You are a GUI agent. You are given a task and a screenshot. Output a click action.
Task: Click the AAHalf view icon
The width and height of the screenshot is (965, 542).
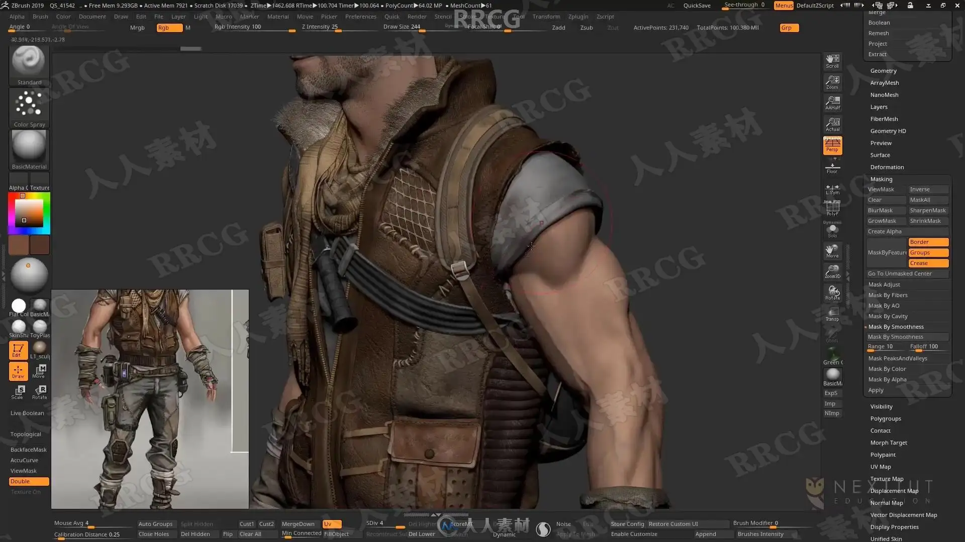[832, 103]
